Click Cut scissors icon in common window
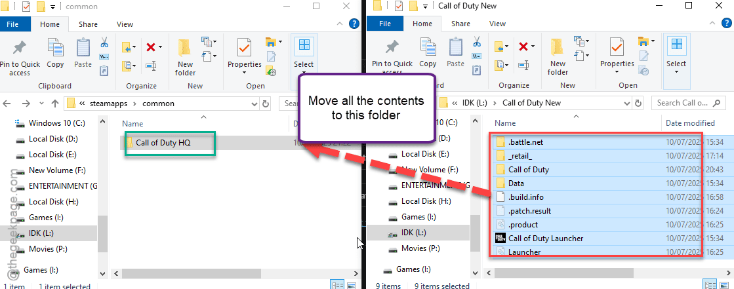Image resolution: width=734 pixels, height=289 pixels. point(104,43)
